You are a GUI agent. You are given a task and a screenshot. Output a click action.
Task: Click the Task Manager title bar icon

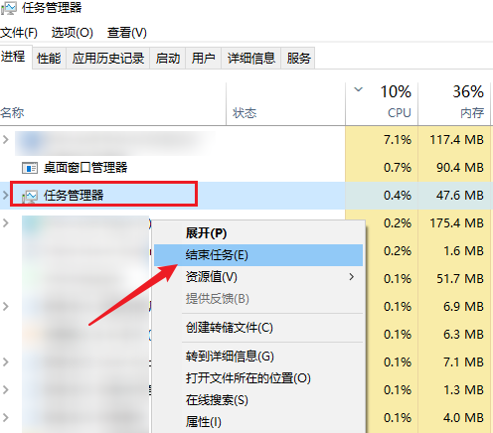8,8
